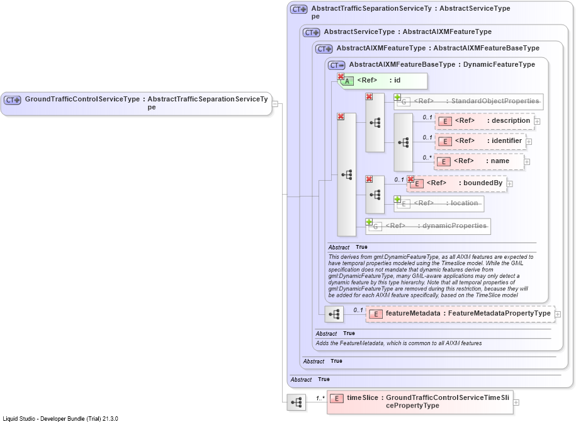Click the G icon of dynamicProperties
Image resolution: width=576 pixels, height=422 pixels.
[375, 227]
